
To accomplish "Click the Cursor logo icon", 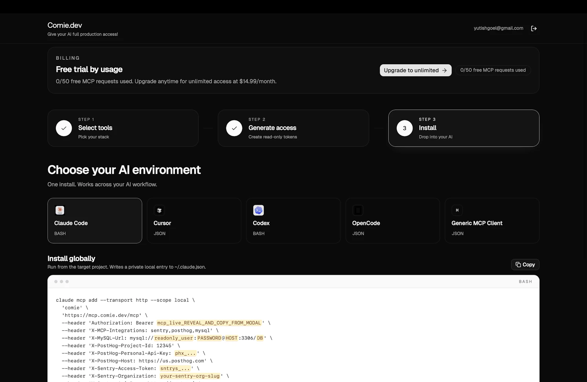I will coord(159,210).
